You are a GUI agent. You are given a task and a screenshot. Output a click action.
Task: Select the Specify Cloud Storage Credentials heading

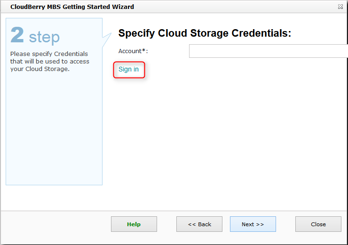coord(205,33)
